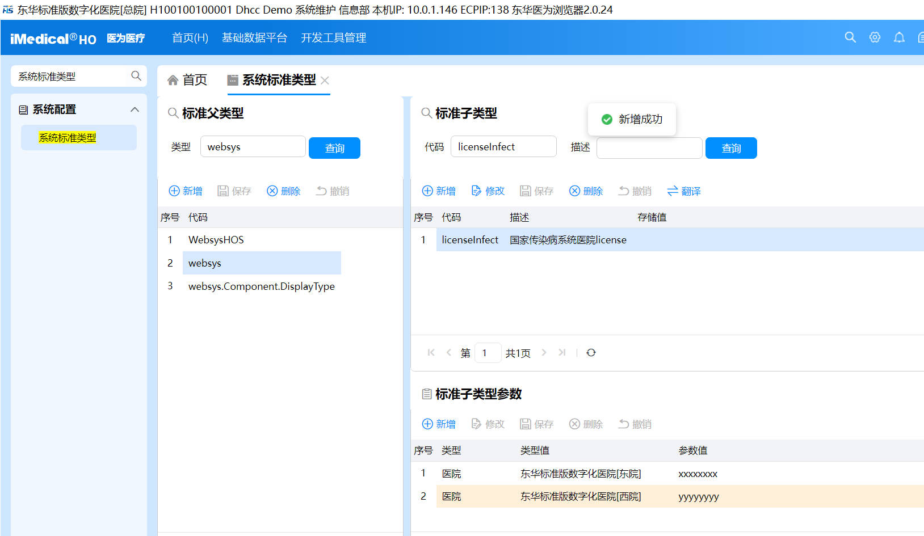
Task: Open settings gear in the top bar
Action: pos(875,37)
